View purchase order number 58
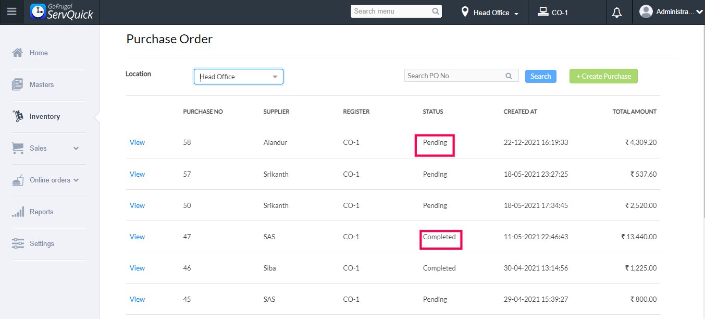Image resolution: width=705 pixels, height=319 pixels. [137, 142]
